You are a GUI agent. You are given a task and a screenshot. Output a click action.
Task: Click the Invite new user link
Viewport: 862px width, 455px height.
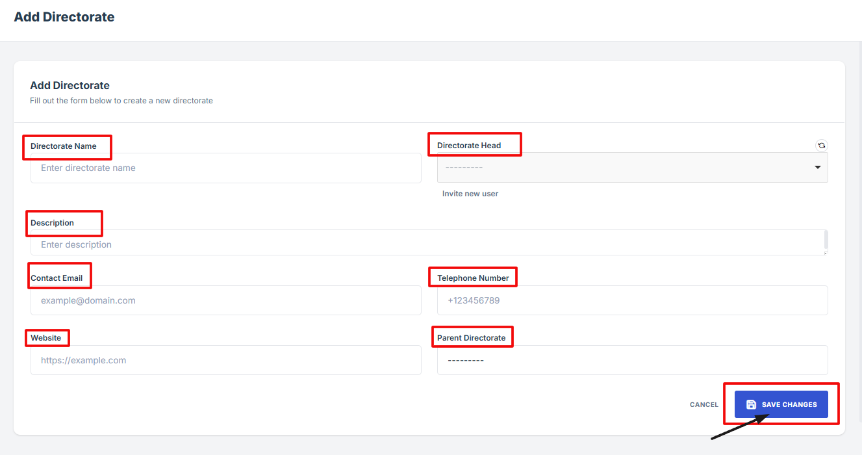tap(470, 194)
